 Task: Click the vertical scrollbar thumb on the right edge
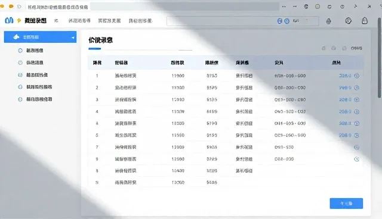pos(380,58)
